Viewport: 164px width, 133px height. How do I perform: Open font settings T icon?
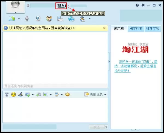(7, 95)
